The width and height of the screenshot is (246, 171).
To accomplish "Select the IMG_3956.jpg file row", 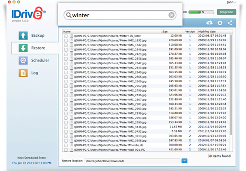I will 146,140.
